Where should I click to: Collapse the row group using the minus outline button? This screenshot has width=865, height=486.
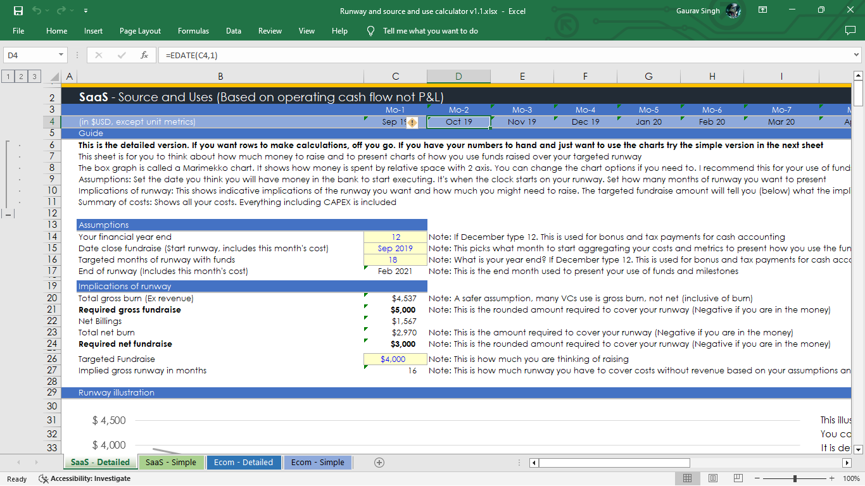[x=7, y=214]
